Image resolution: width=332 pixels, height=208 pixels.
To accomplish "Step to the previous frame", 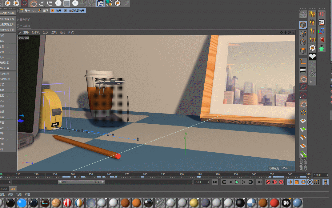I will (230, 182).
